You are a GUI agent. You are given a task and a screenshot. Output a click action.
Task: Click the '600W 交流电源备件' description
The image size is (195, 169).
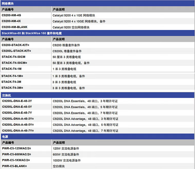click(66, 155)
